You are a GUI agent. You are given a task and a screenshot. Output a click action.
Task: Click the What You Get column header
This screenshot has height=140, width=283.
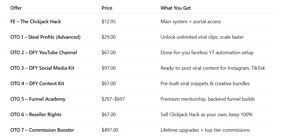(175, 8)
